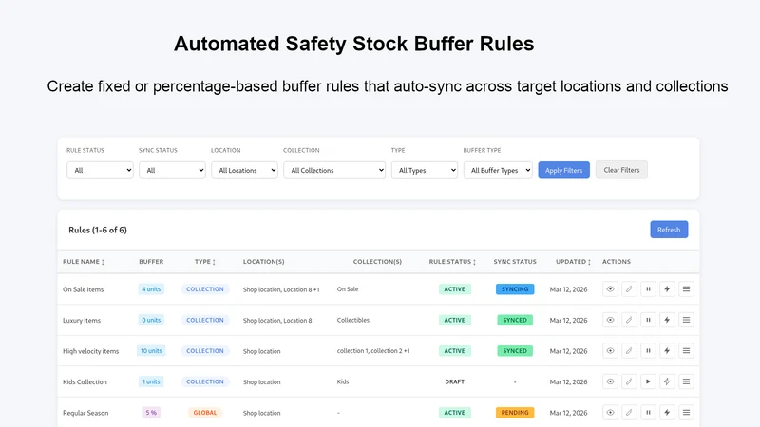Click the Rules (1-6 of 6) heading

pyautogui.click(x=98, y=230)
